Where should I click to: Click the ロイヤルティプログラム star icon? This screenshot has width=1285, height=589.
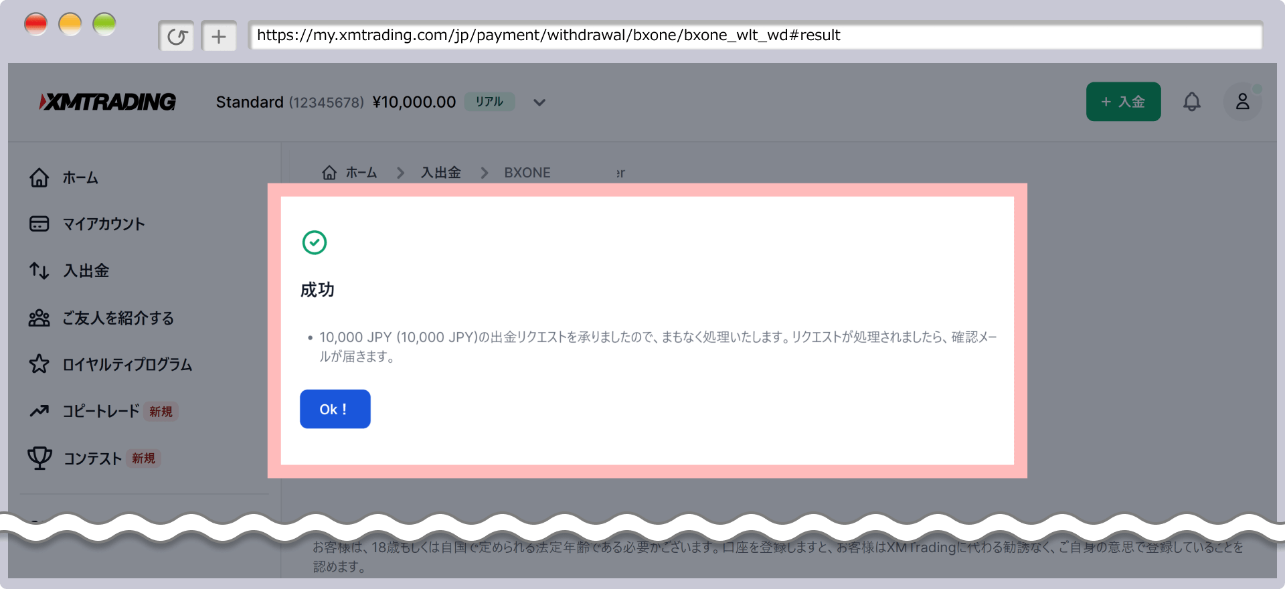point(39,364)
